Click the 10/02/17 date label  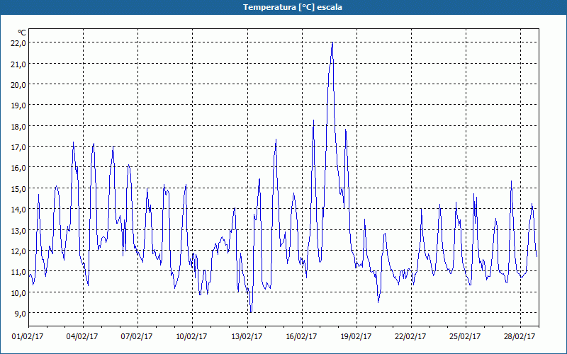click(x=191, y=336)
